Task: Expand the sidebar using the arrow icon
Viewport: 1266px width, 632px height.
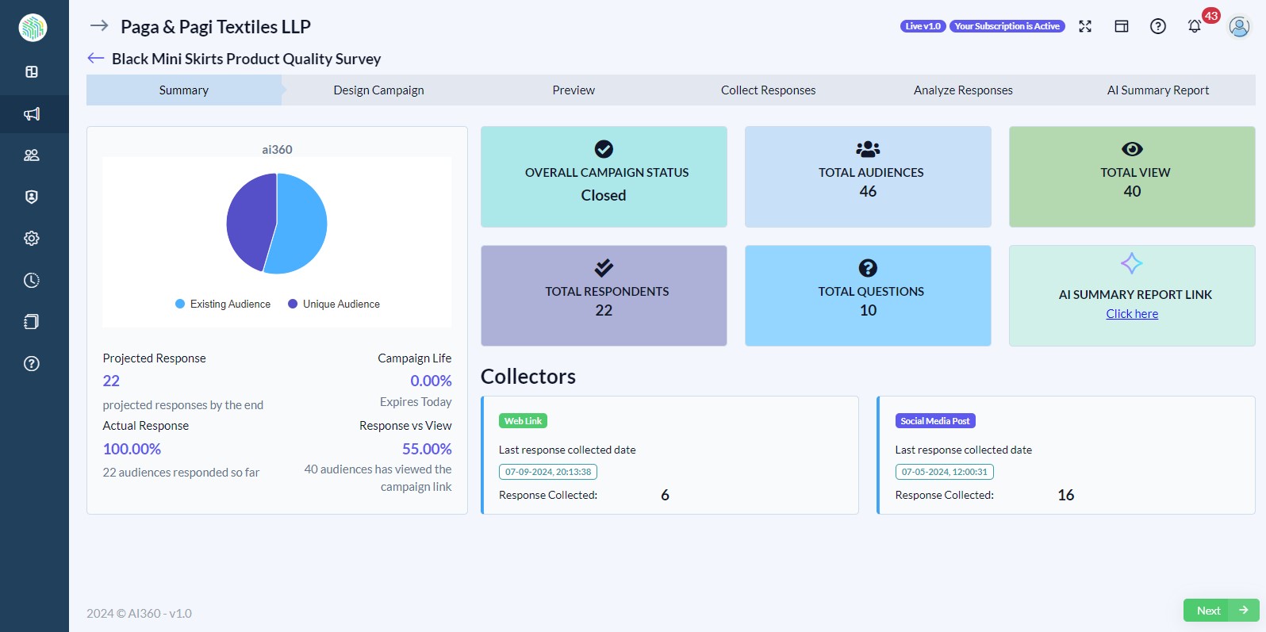Action: pyautogui.click(x=99, y=26)
